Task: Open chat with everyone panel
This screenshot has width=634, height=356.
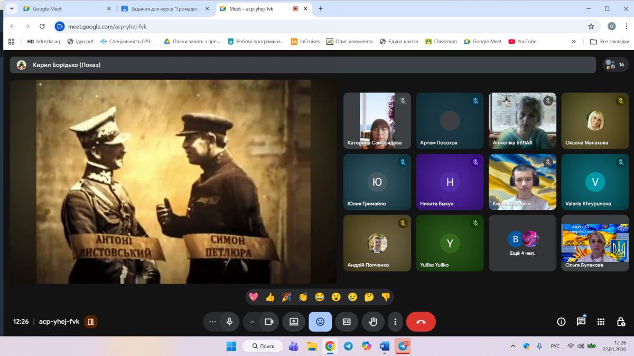Action: tap(581, 322)
